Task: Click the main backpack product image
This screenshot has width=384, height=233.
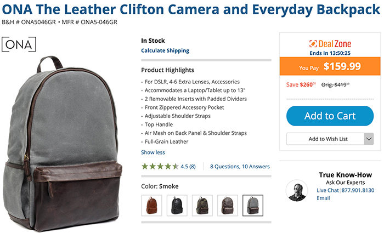Action: coord(63,144)
